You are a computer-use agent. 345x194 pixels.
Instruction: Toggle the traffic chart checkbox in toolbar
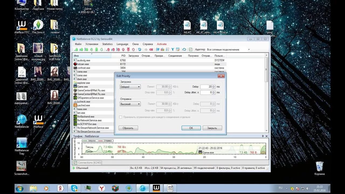(x=191, y=50)
